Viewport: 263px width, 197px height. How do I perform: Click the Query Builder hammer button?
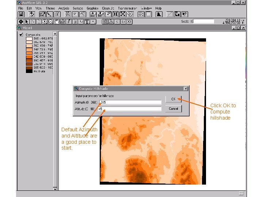point(83,14)
